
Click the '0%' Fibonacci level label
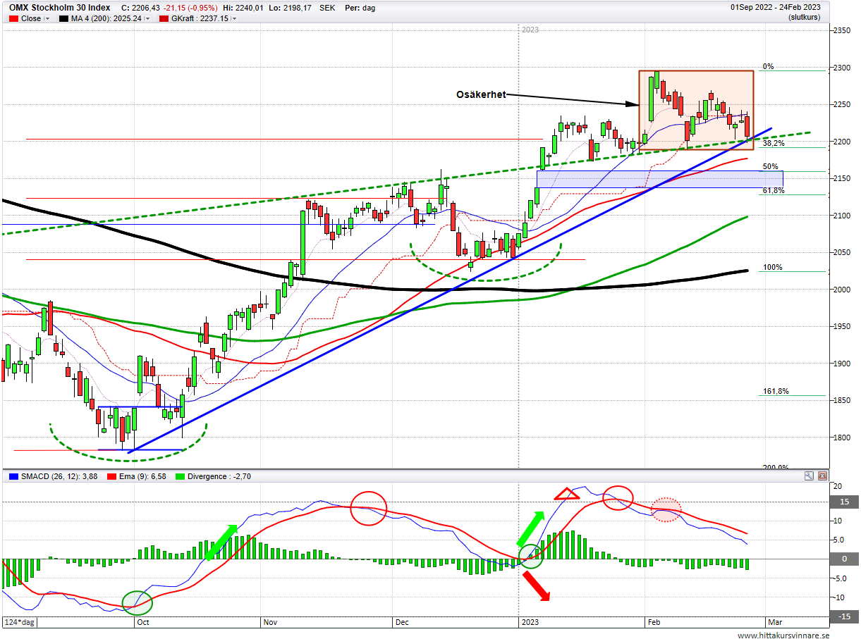pos(768,66)
